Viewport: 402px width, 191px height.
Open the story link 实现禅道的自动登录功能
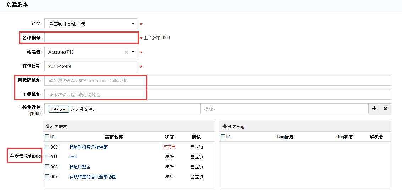[93, 177]
